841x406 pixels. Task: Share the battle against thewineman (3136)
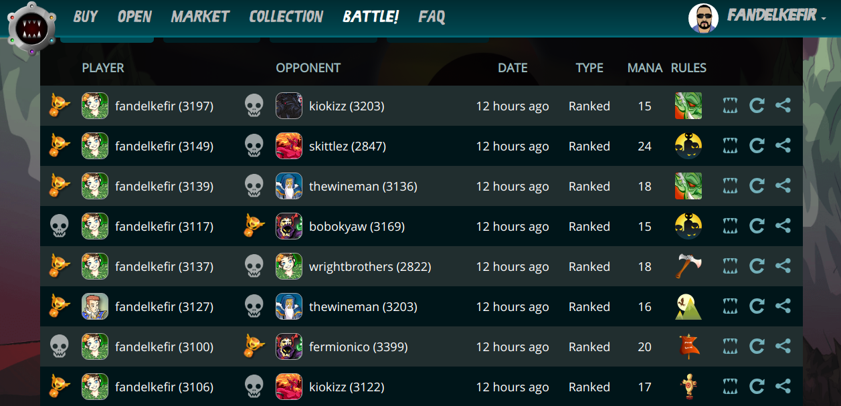(783, 186)
